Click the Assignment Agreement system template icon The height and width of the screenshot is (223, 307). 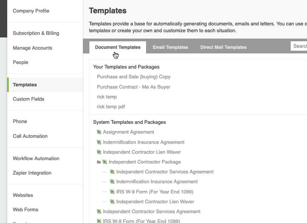(99, 132)
